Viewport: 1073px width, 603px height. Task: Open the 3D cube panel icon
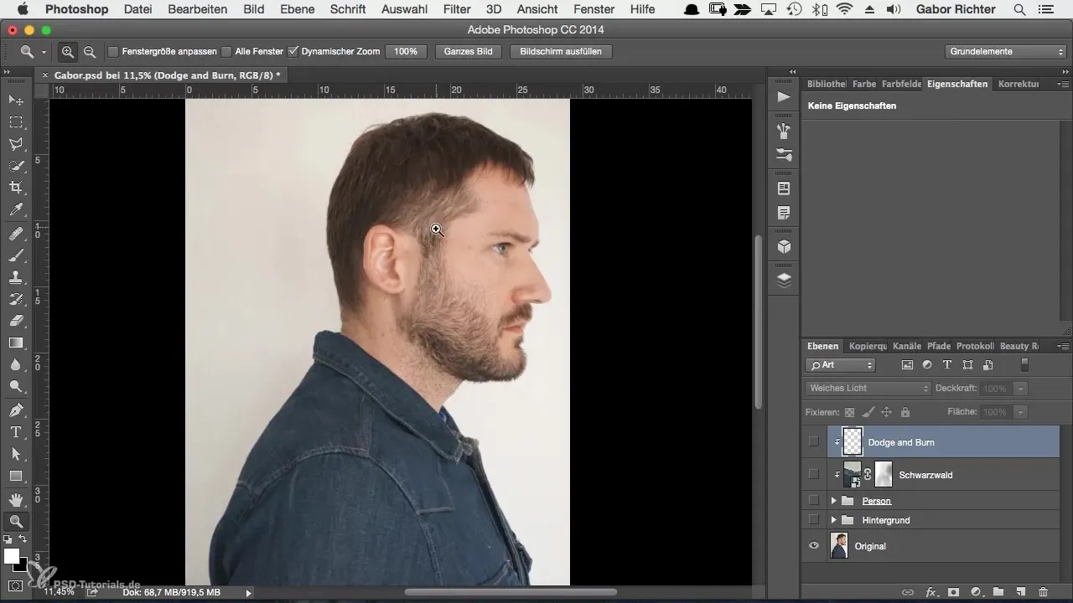(784, 247)
